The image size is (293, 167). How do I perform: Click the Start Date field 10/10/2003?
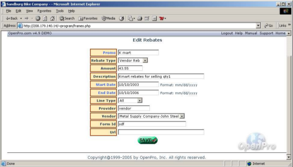[138, 84]
